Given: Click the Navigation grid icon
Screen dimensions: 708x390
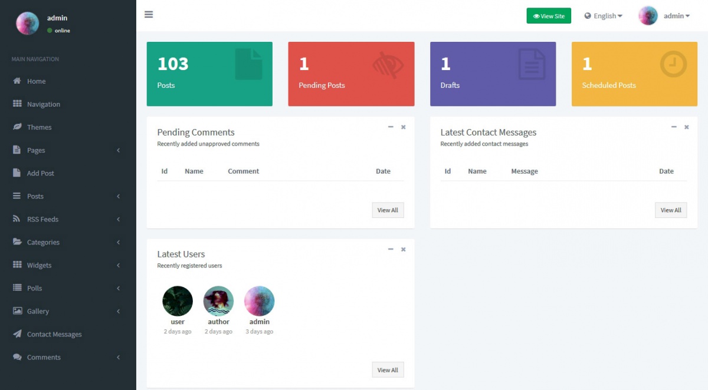Looking at the screenshot, I should click(x=17, y=104).
